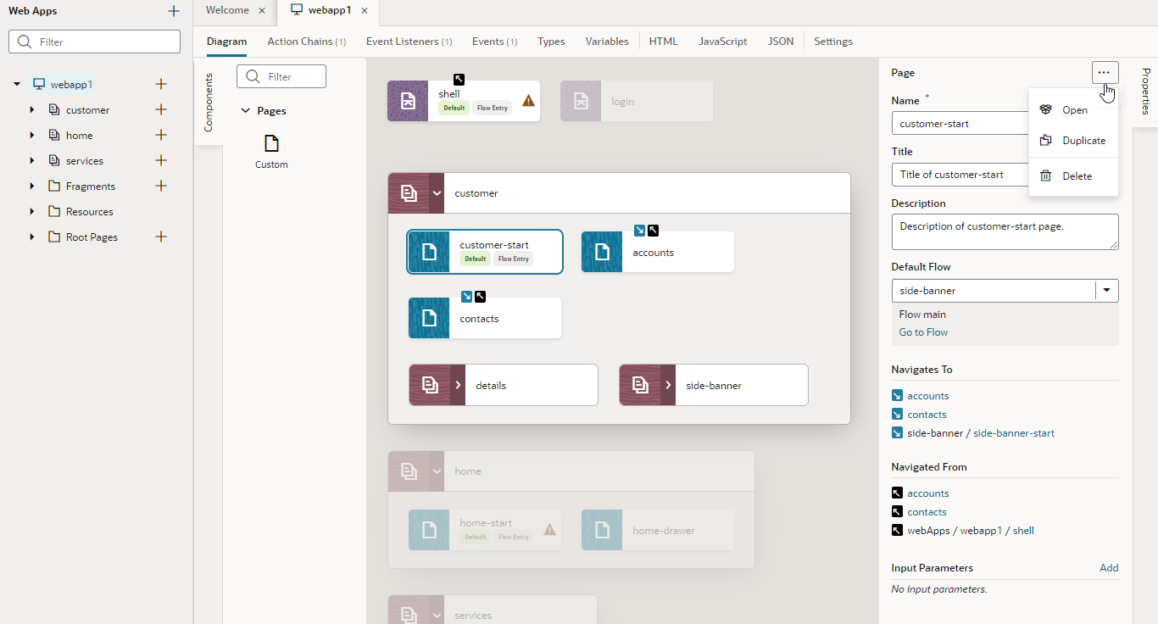Close the webapp1 tab
The height and width of the screenshot is (624, 1158).
[x=364, y=11]
